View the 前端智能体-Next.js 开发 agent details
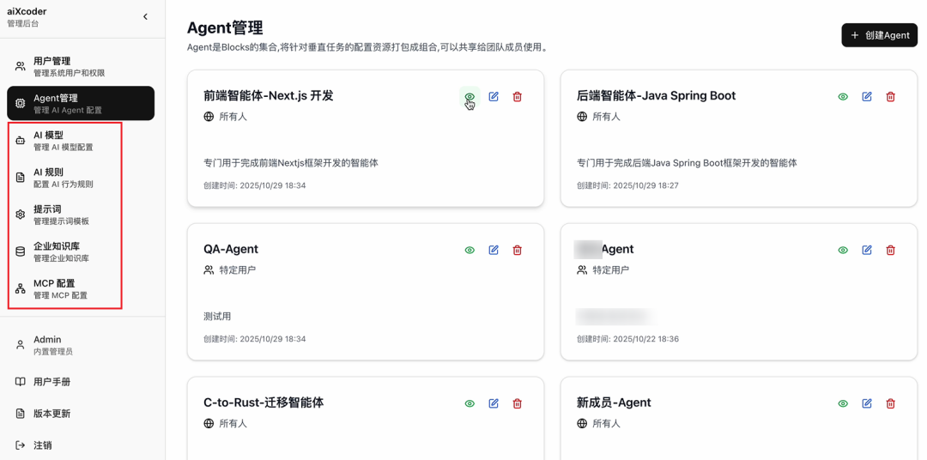927x460 pixels. (x=470, y=97)
